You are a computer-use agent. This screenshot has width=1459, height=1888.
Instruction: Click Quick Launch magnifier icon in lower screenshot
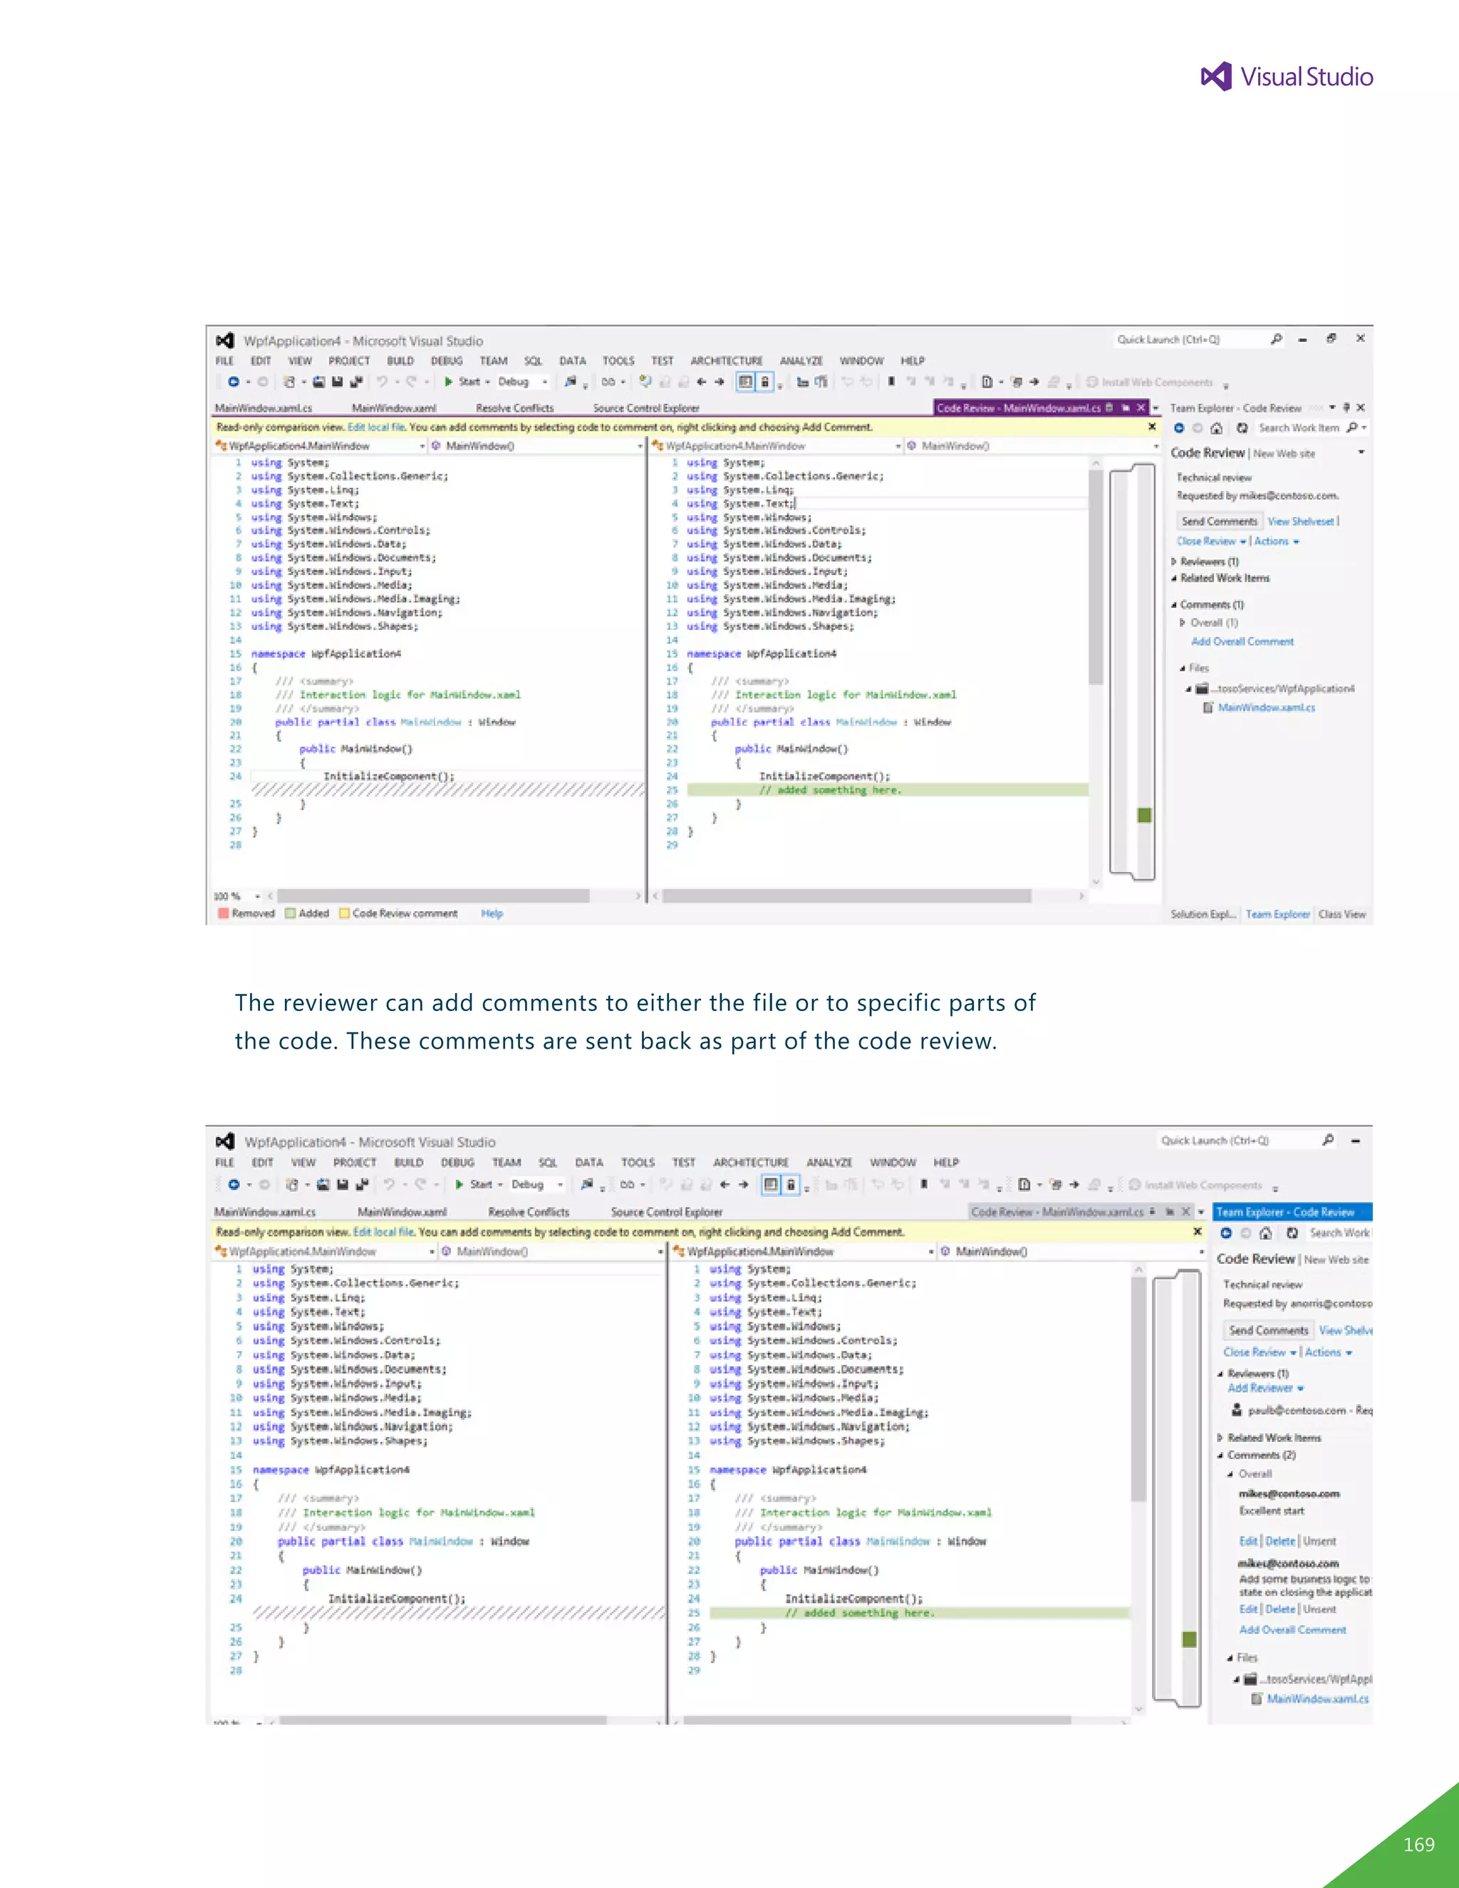pos(1328,1140)
